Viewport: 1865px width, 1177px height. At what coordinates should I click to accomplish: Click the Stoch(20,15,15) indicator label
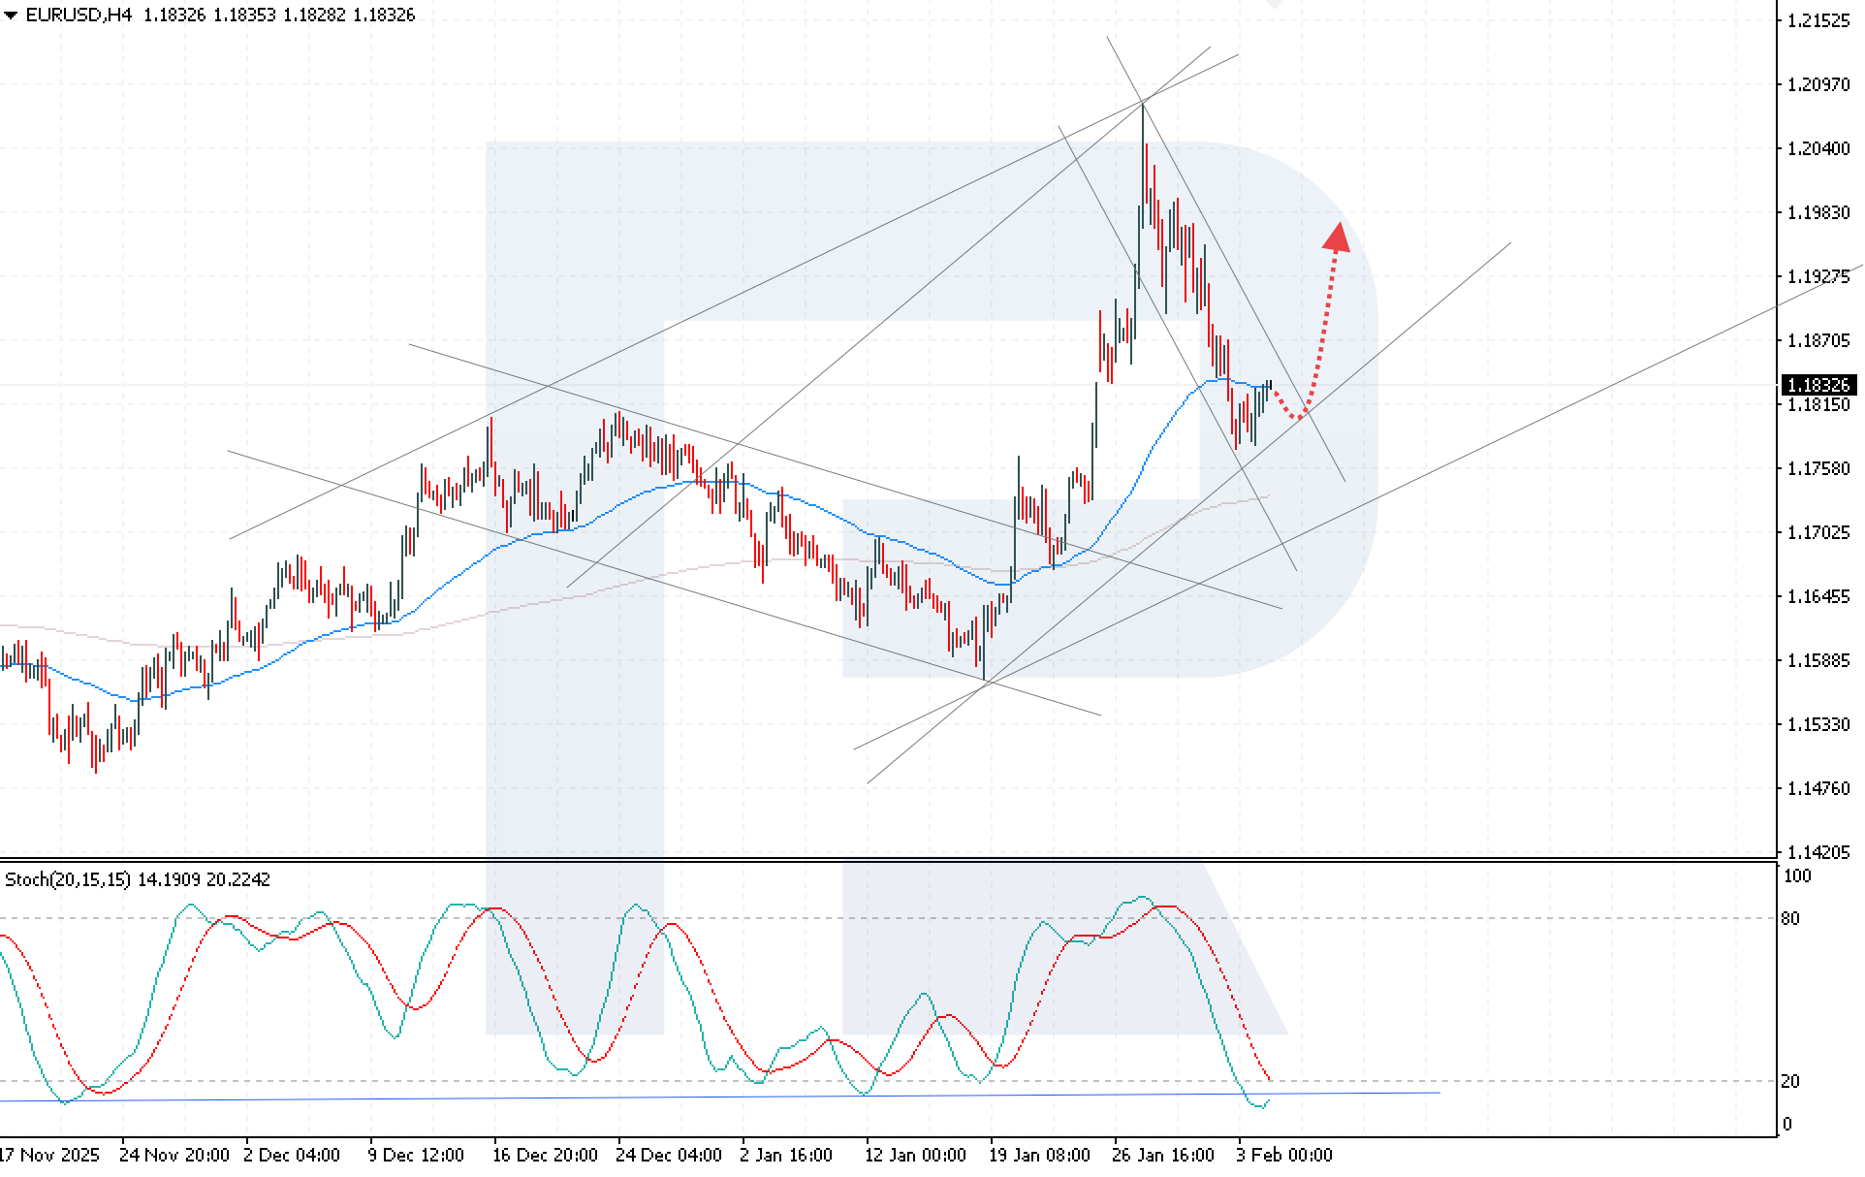(x=68, y=879)
